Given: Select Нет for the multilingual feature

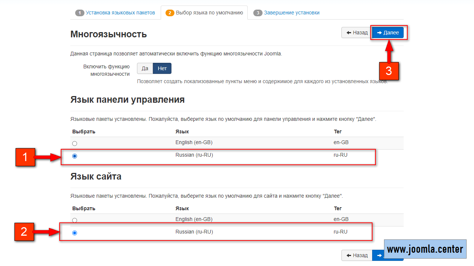Looking at the screenshot, I should 162,68.
